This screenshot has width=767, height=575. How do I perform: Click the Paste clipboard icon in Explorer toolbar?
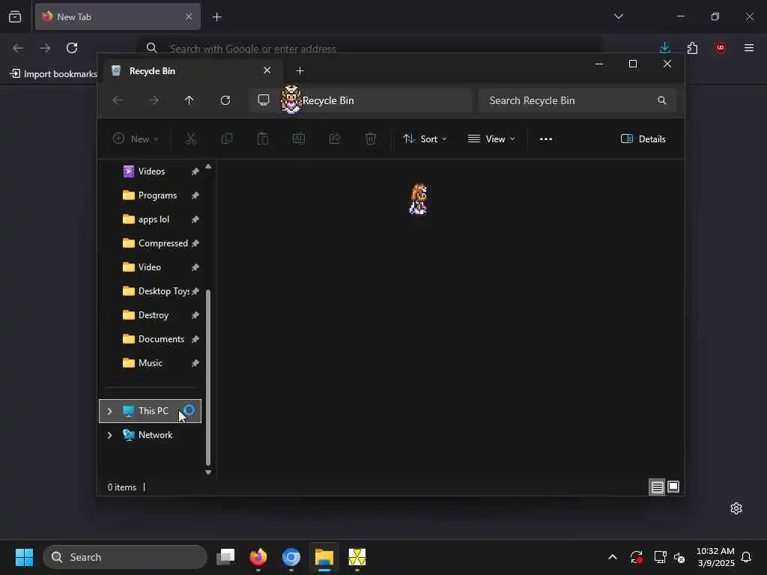(263, 139)
